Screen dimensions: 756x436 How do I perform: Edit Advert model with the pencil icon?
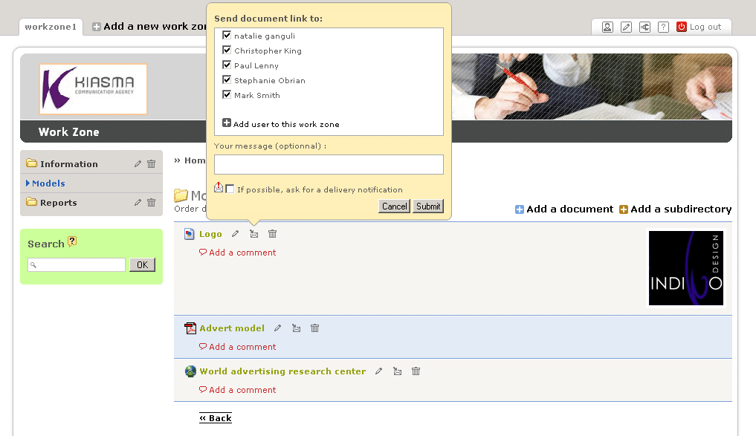pyautogui.click(x=278, y=328)
